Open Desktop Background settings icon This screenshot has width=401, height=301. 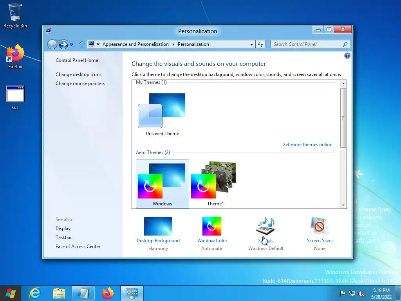158,226
